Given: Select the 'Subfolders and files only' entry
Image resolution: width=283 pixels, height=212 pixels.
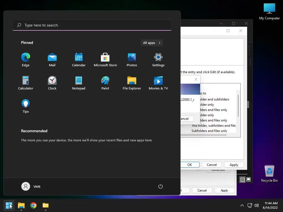Looking at the screenshot, I should pyautogui.click(x=209, y=131).
